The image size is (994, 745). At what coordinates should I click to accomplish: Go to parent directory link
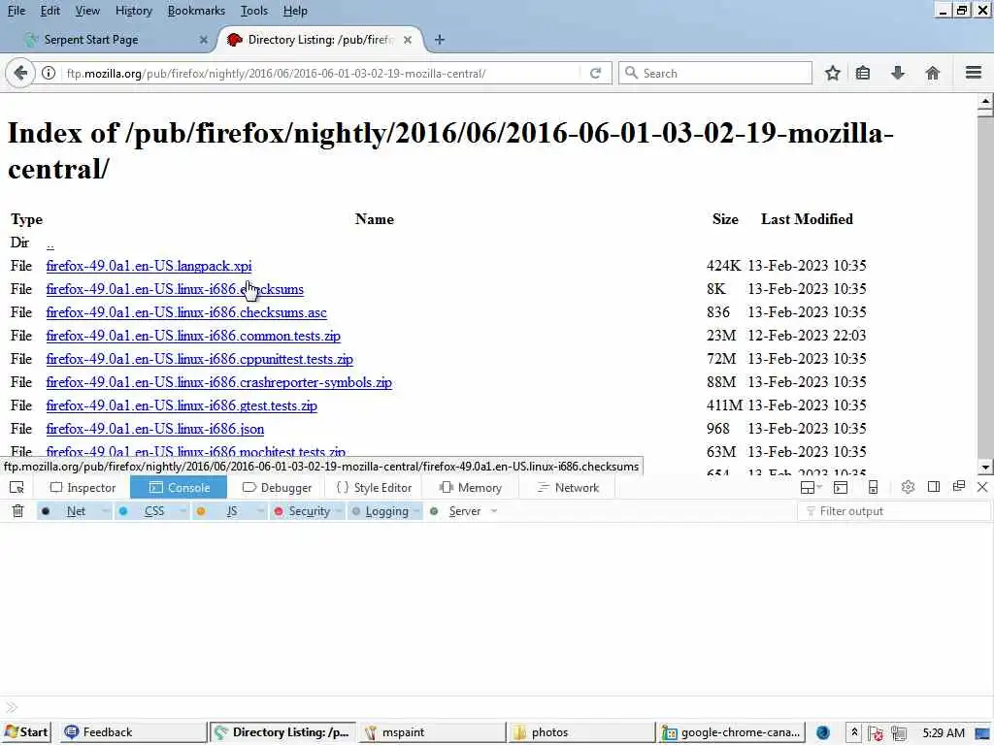pos(50,243)
